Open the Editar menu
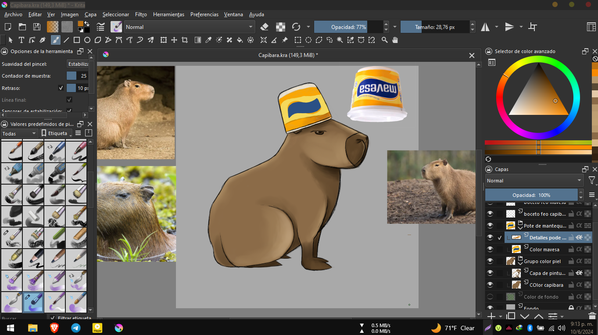Image resolution: width=598 pixels, height=335 pixels. [x=35, y=14]
